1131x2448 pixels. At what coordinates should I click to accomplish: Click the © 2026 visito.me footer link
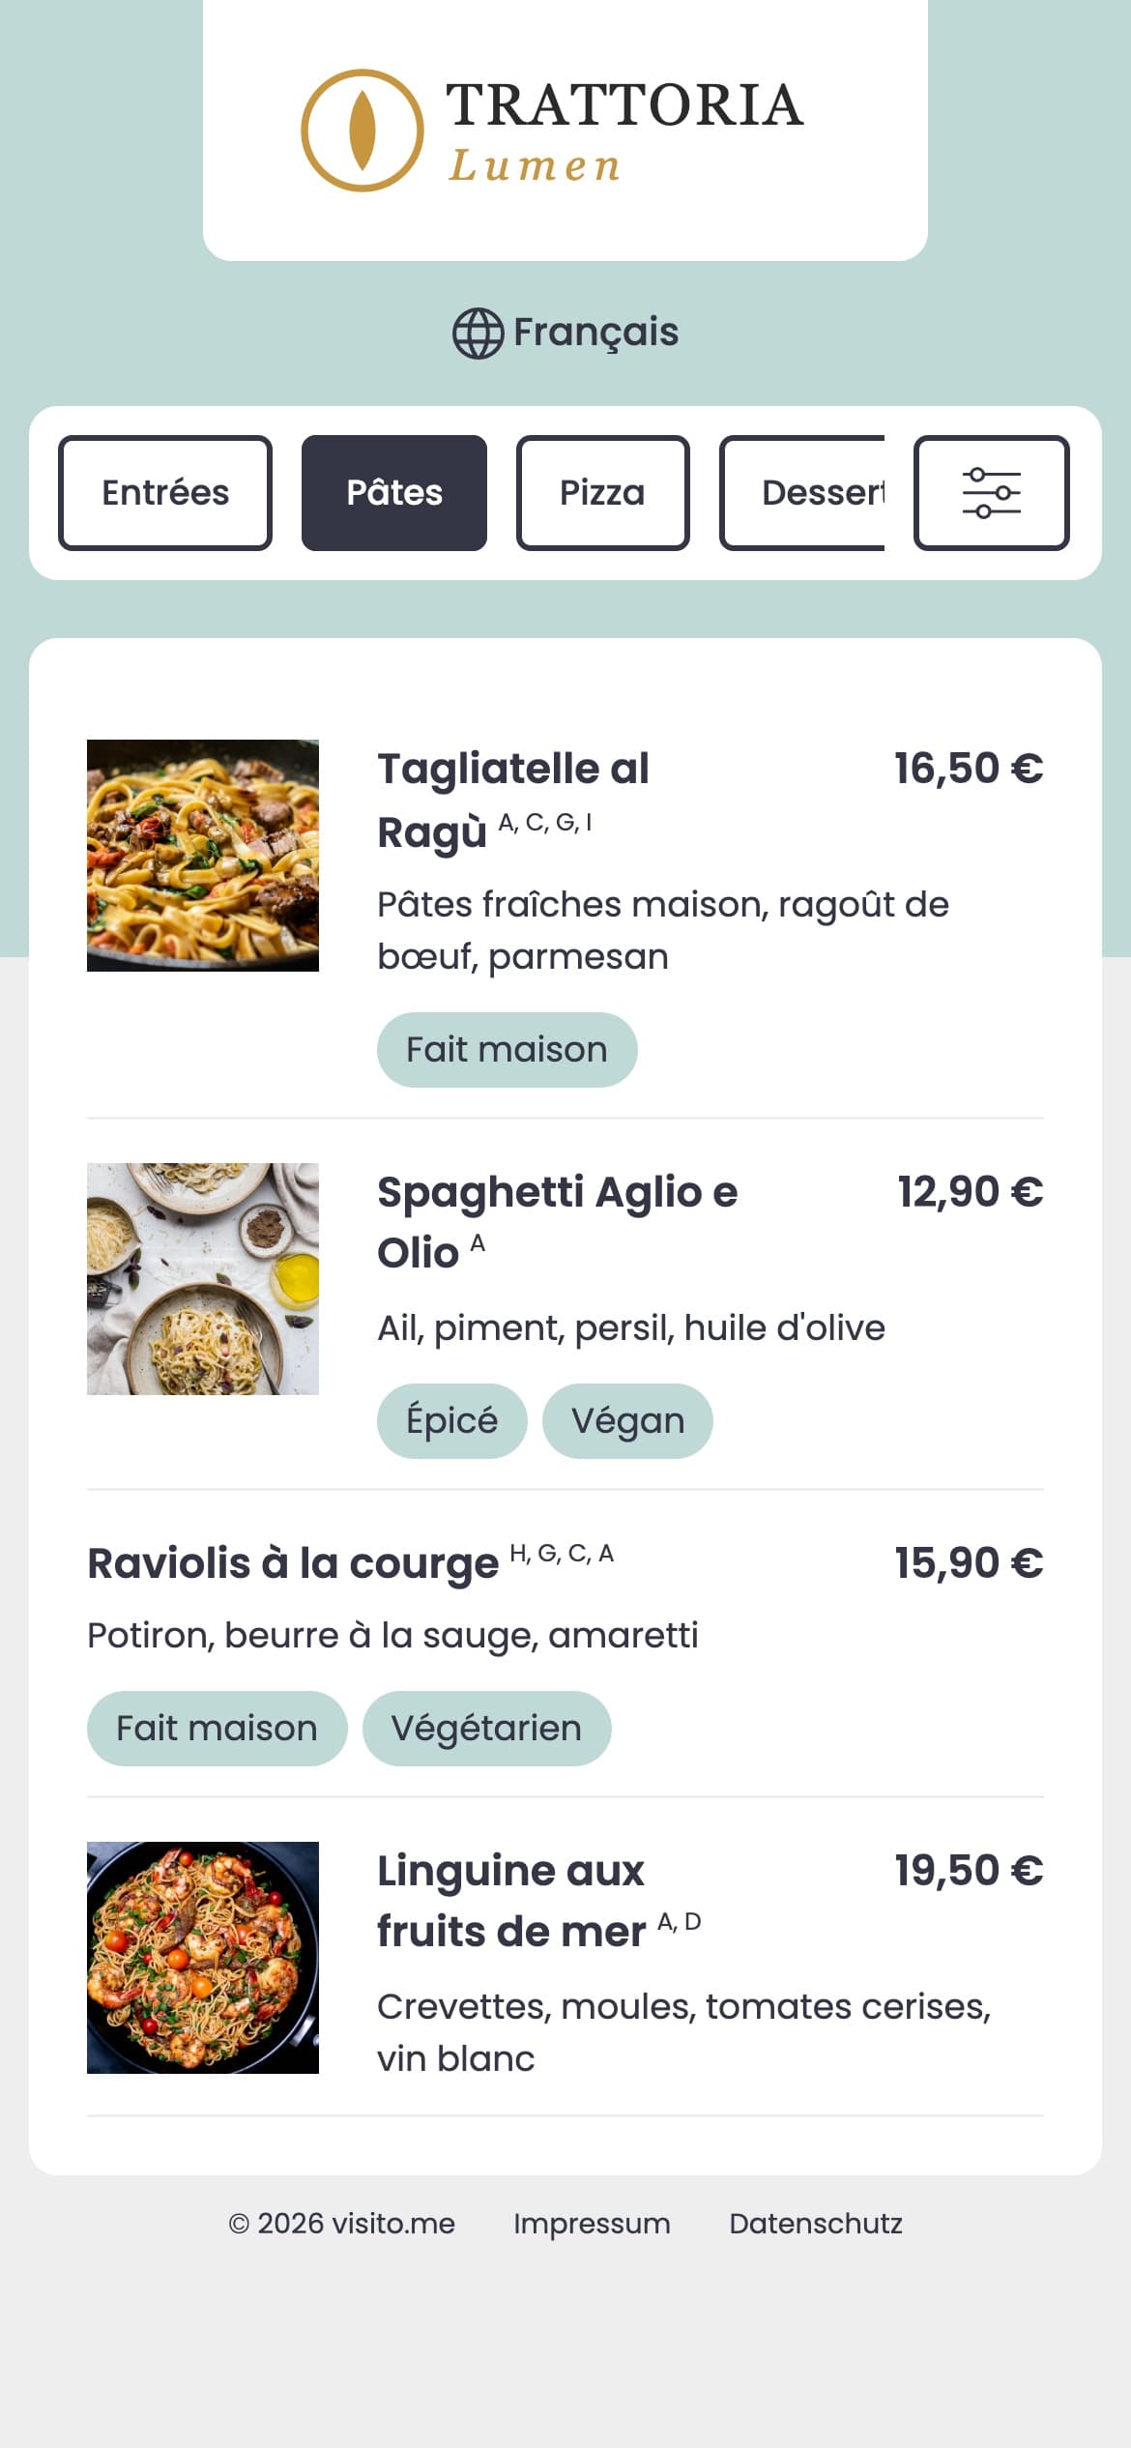coord(341,2224)
